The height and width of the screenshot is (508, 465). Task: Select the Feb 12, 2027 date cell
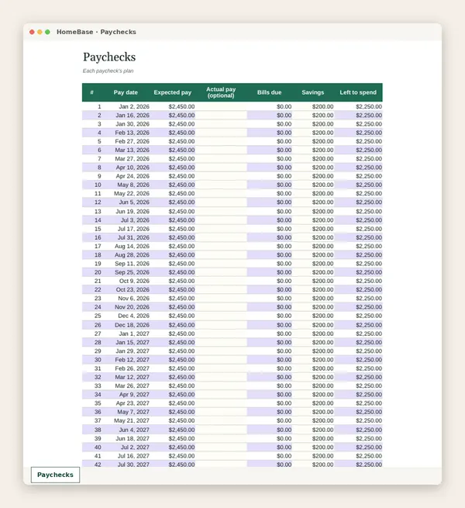(126, 360)
